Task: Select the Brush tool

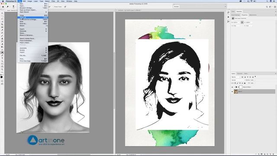Action: pyautogui.click(x=2, y=36)
